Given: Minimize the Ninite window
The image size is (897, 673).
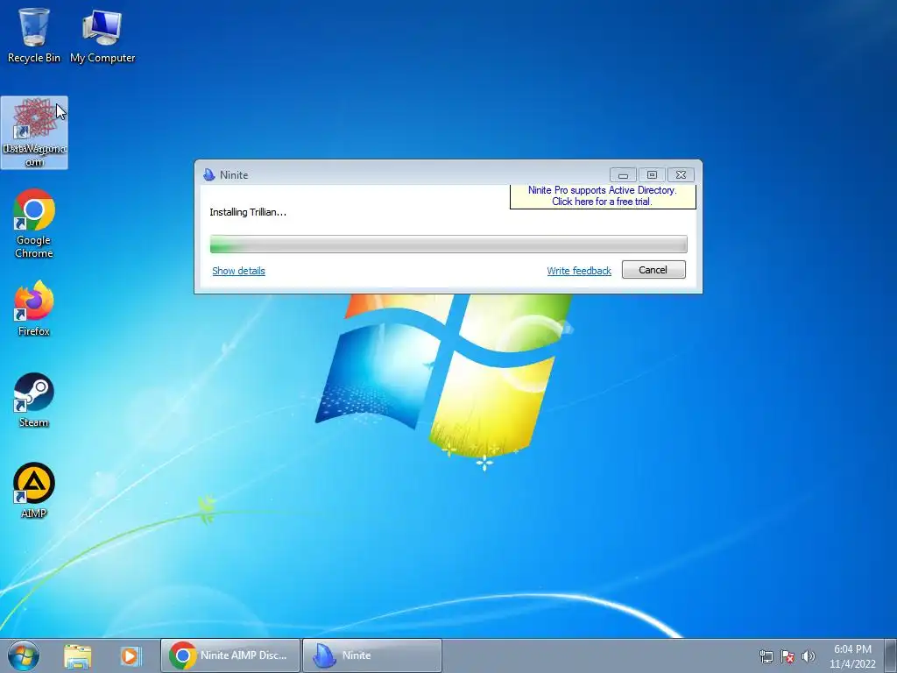Looking at the screenshot, I should coord(623,175).
